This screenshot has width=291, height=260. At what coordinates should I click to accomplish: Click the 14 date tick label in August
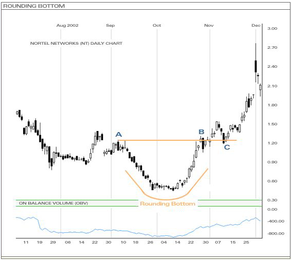[81, 242]
